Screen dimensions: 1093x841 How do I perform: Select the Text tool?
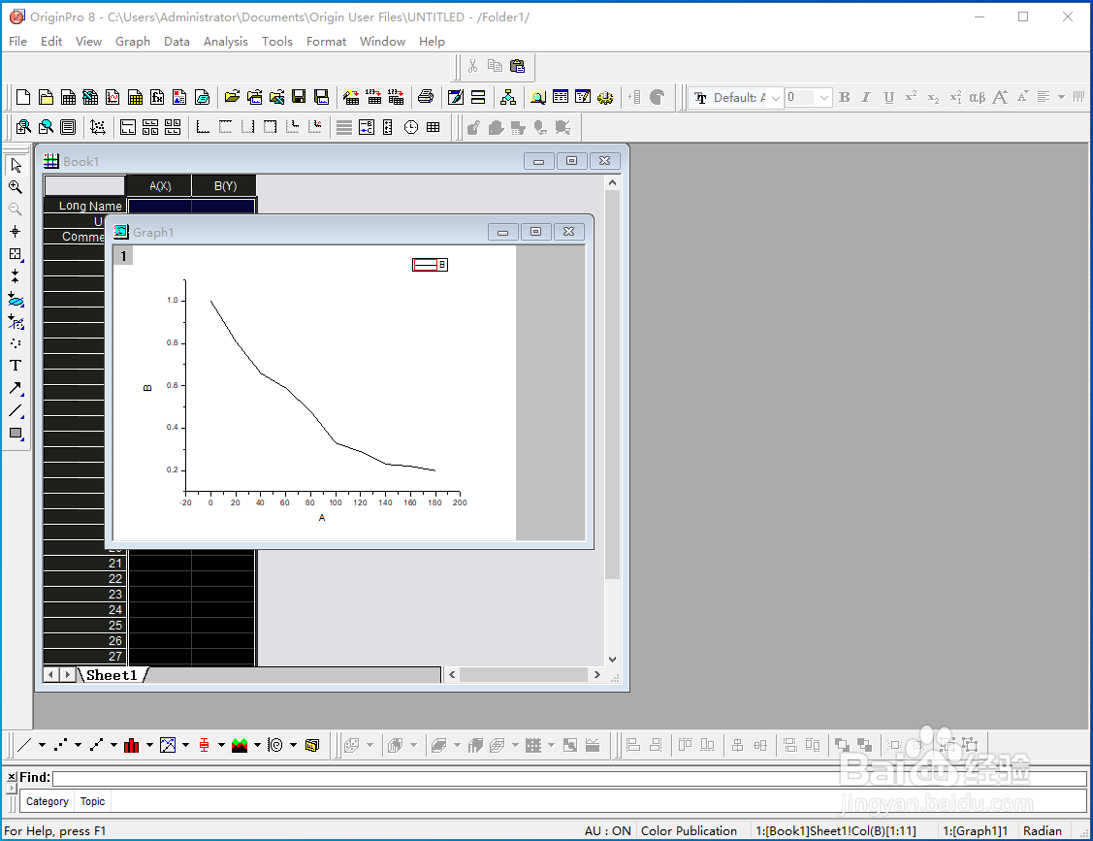16,366
